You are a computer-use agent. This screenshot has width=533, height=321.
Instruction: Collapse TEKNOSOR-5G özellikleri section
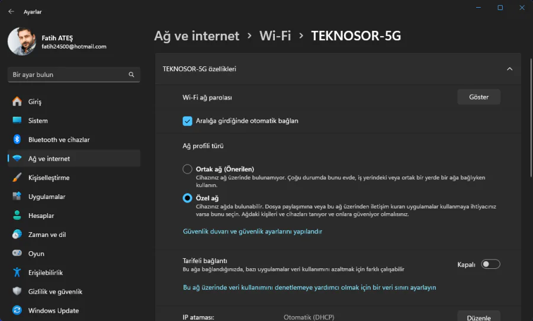(509, 69)
